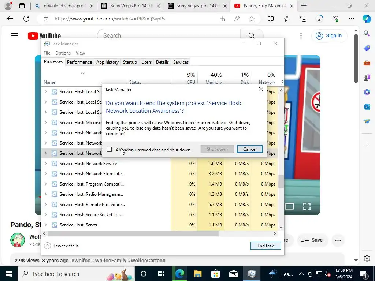Viewport: 375px width, 281px height.
Task: Open Edge Settings and more menu
Action: 351,19
